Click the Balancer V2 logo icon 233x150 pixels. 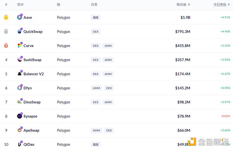19,74
